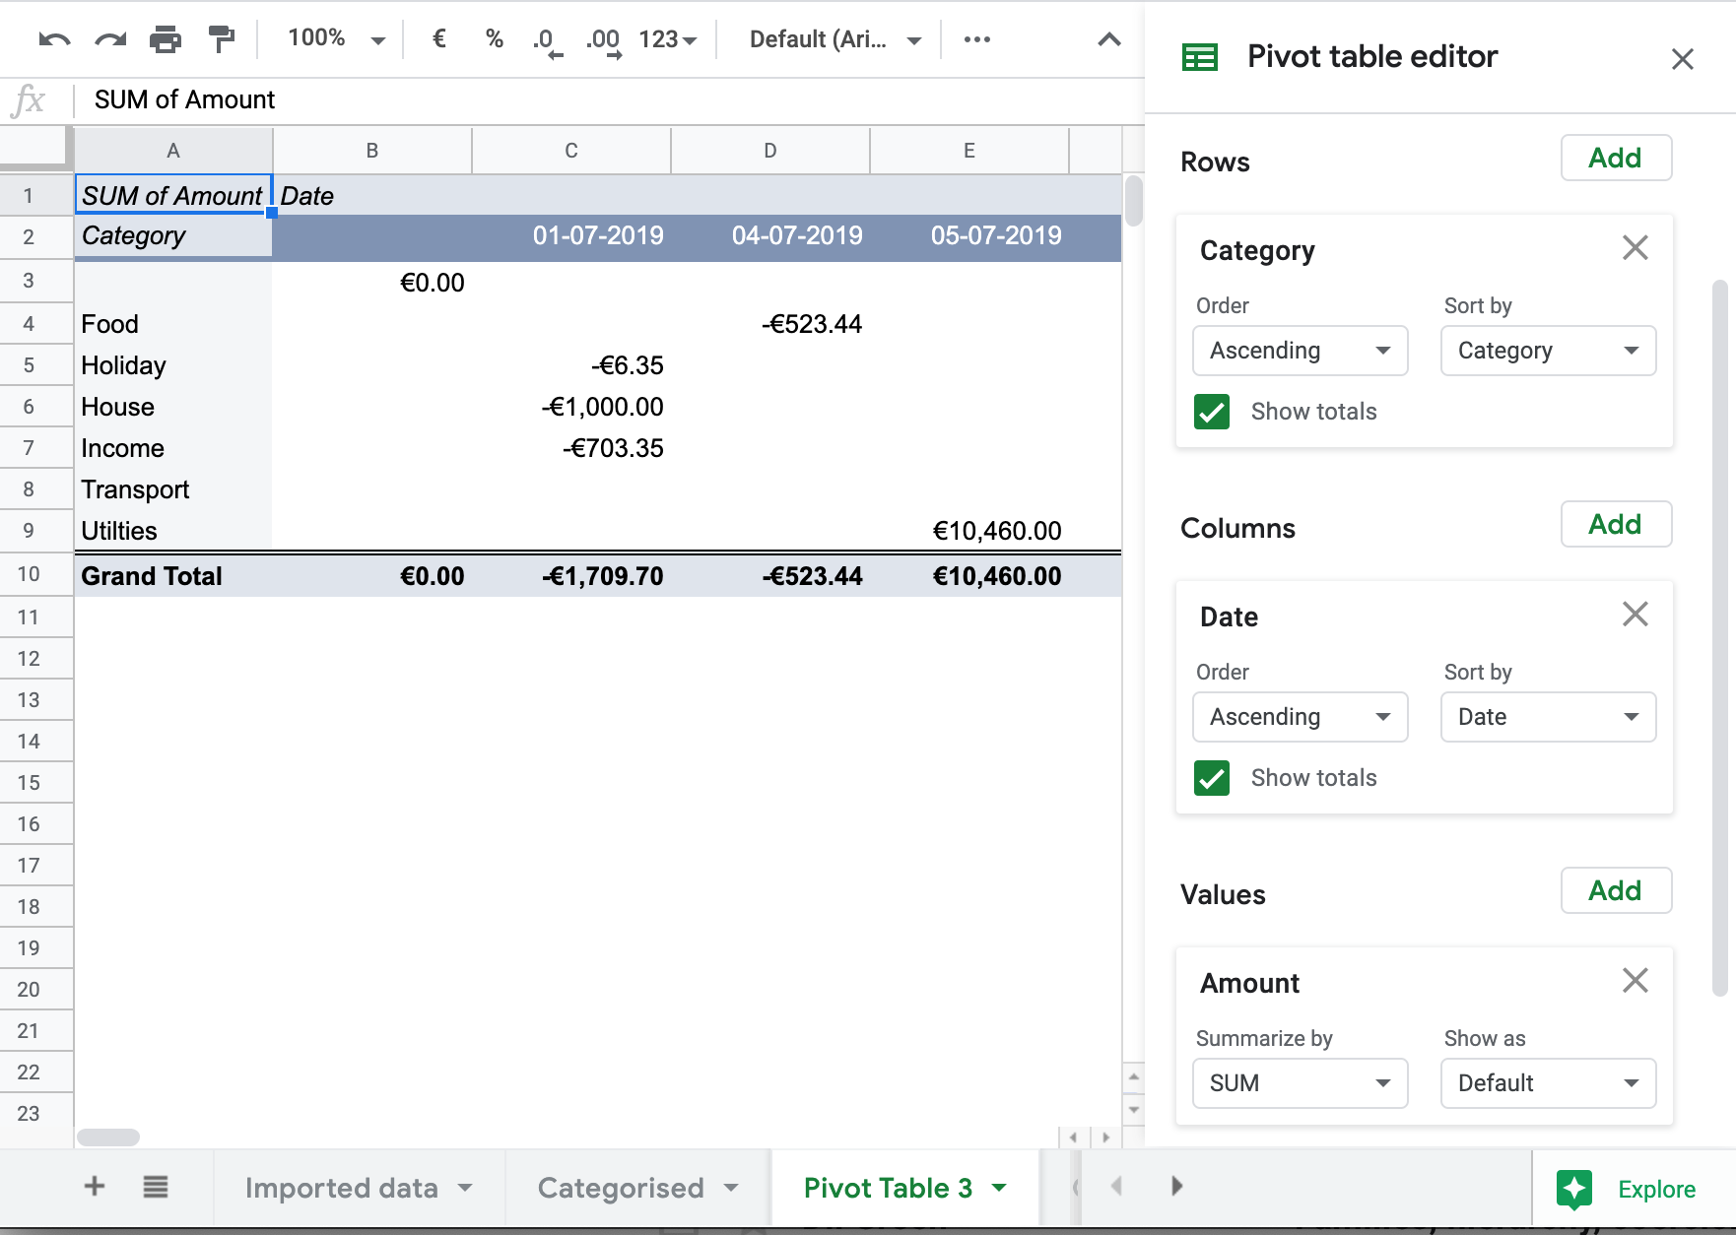The width and height of the screenshot is (1736, 1235).
Task: Collapse the toolbar with the chevron
Action: tap(1107, 39)
